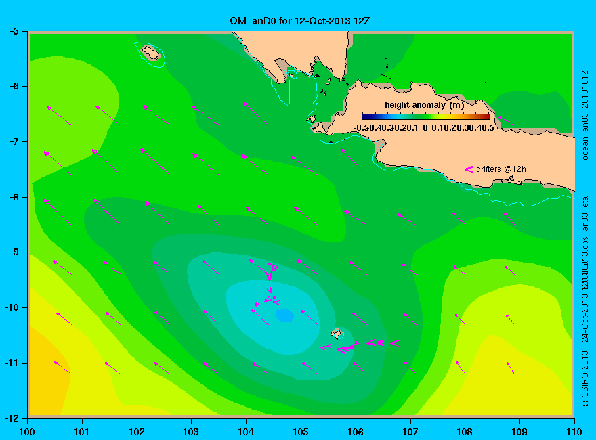Click the island outlined in cyan near 102E
The image size is (596, 440).
[151, 52]
